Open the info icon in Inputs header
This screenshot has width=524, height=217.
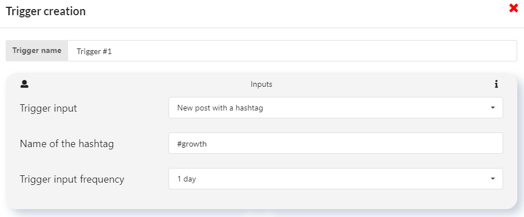coord(496,84)
